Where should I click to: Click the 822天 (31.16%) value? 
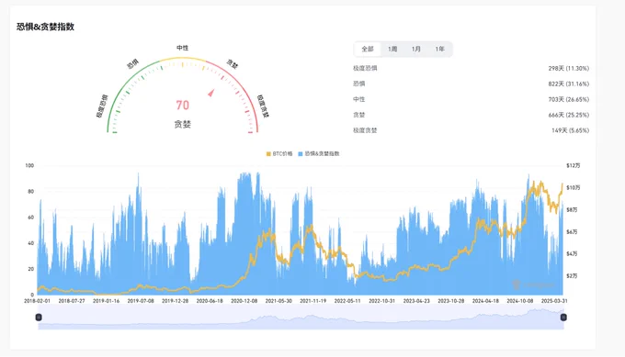[x=568, y=84]
